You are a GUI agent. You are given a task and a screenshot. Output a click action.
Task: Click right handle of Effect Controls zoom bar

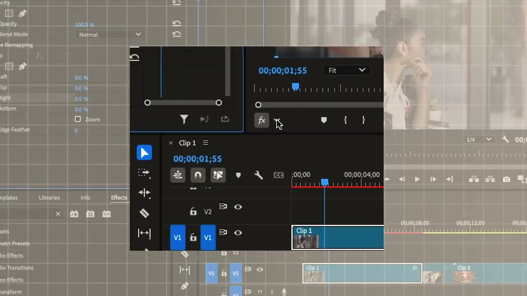point(219,103)
